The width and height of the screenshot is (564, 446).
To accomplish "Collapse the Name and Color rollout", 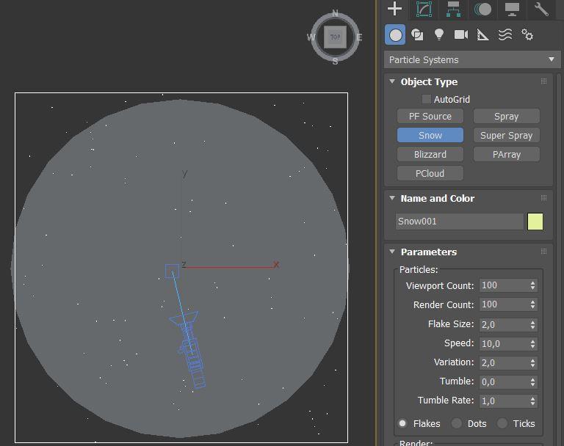I will click(392, 198).
